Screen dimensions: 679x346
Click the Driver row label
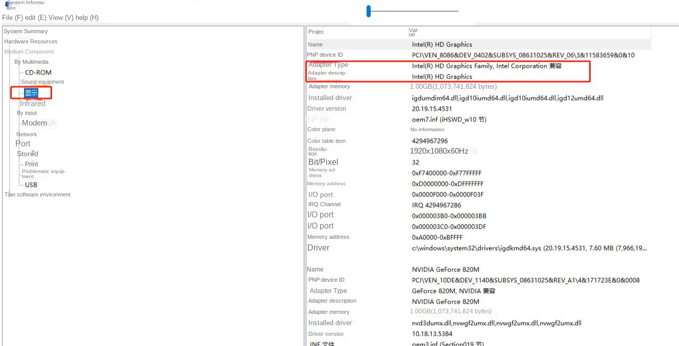point(318,248)
